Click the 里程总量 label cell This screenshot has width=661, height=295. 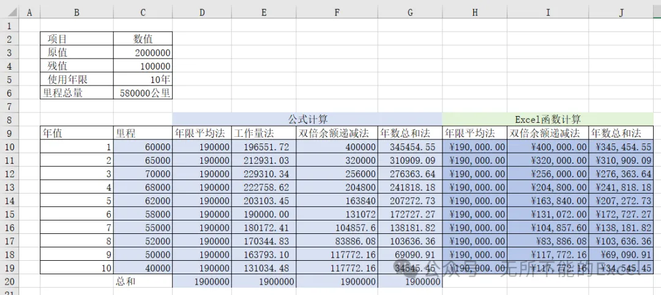(77, 93)
